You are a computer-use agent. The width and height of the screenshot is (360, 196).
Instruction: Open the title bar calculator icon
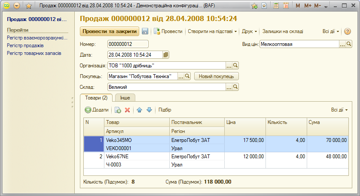tap(276, 6)
